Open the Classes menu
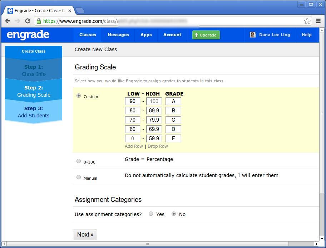326x248 pixels. [88, 35]
